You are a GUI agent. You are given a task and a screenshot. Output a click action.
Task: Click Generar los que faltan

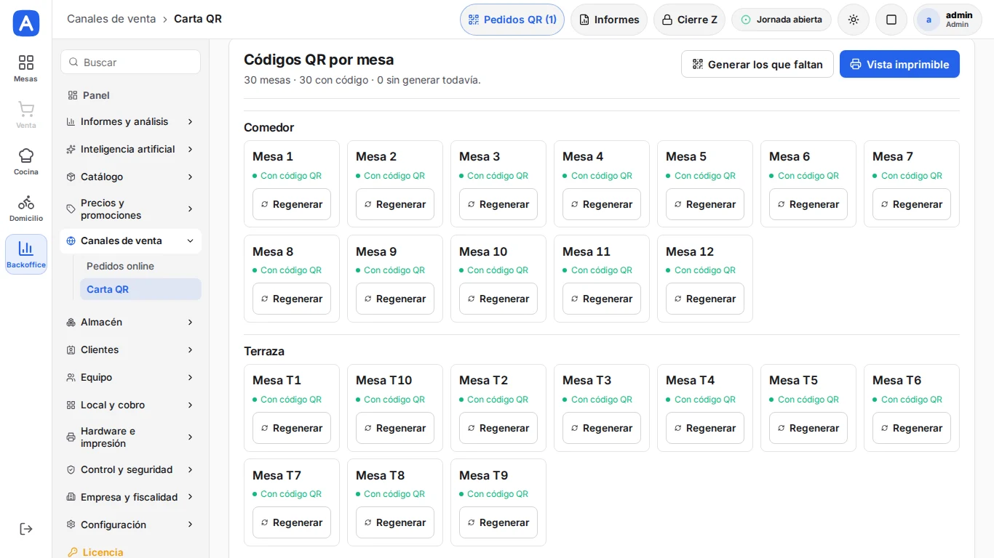(x=758, y=64)
